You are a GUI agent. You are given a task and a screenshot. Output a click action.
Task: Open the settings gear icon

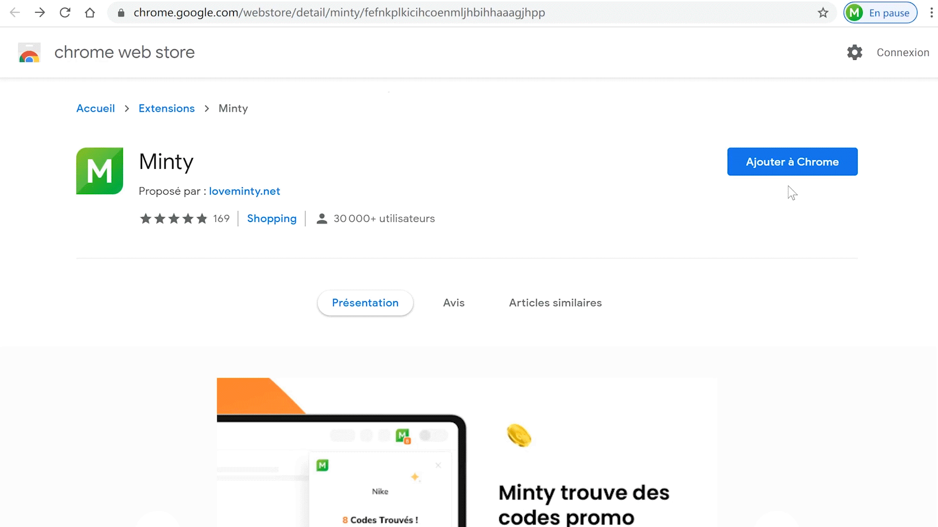(854, 52)
